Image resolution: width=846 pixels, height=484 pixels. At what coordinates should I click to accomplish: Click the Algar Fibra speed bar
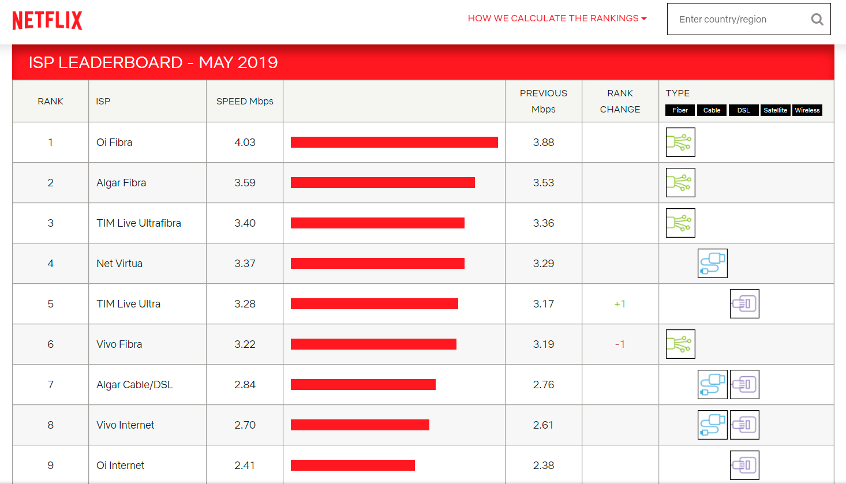point(383,182)
